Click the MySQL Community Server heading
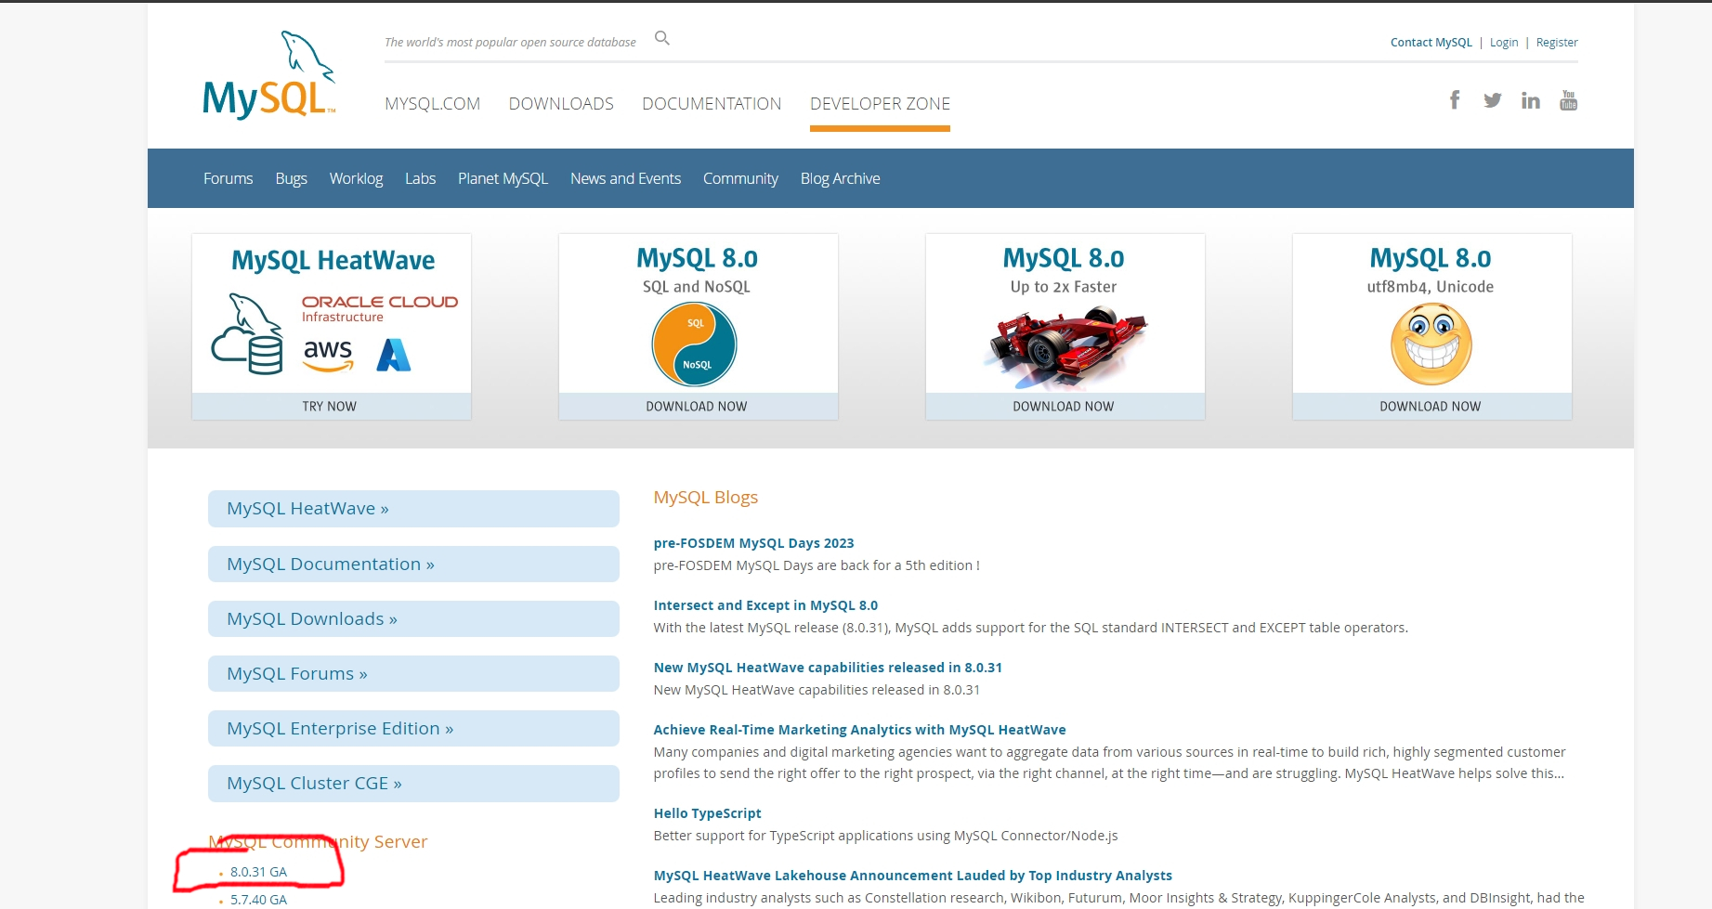The image size is (1712, 909). [x=318, y=842]
